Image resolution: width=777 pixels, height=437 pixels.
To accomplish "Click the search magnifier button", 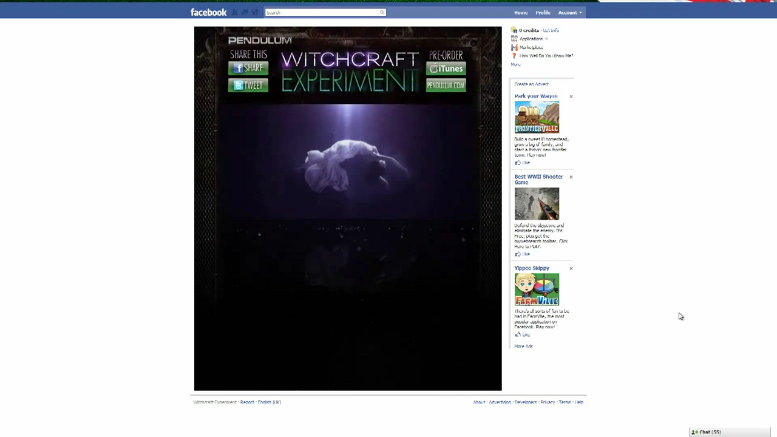I will pos(382,12).
